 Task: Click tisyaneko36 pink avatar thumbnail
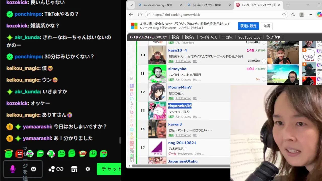pos(157,111)
